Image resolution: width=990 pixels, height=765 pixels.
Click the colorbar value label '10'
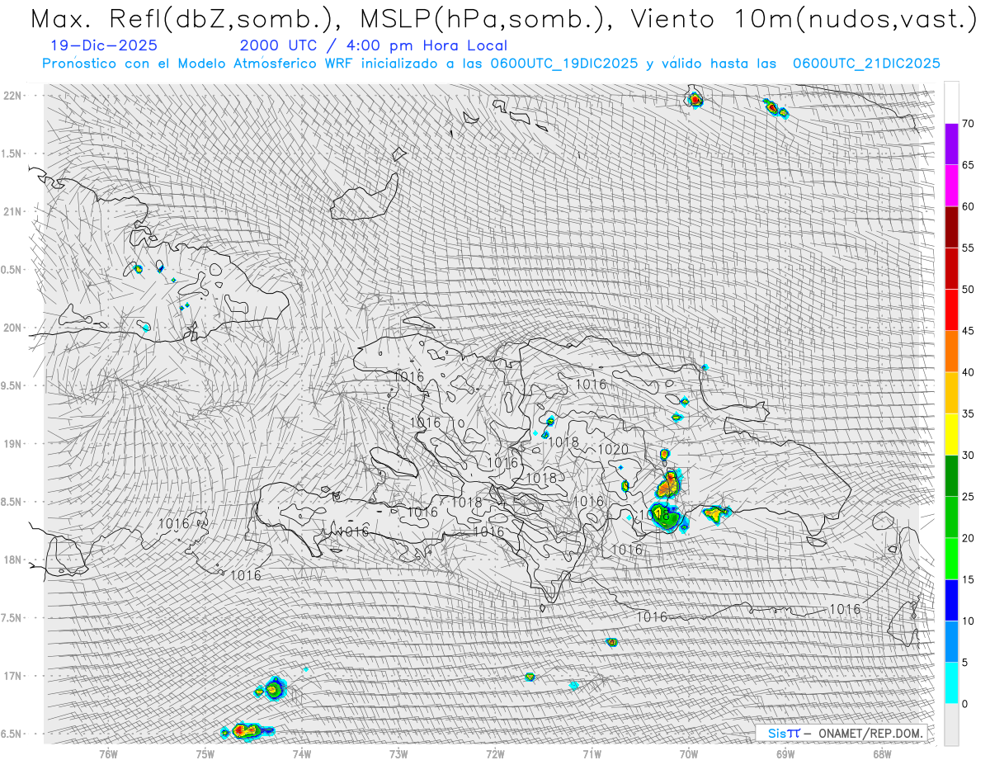pyautogui.click(x=968, y=621)
